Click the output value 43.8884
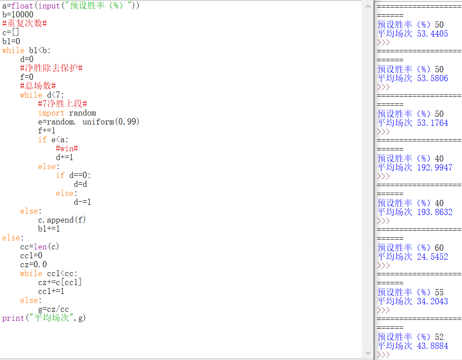This screenshot has height=360, width=462. [x=432, y=346]
